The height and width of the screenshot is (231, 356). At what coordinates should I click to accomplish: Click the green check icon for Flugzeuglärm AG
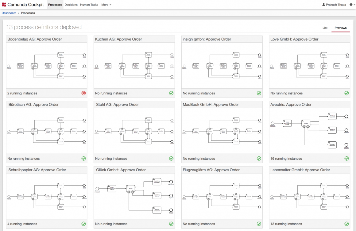point(259,224)
